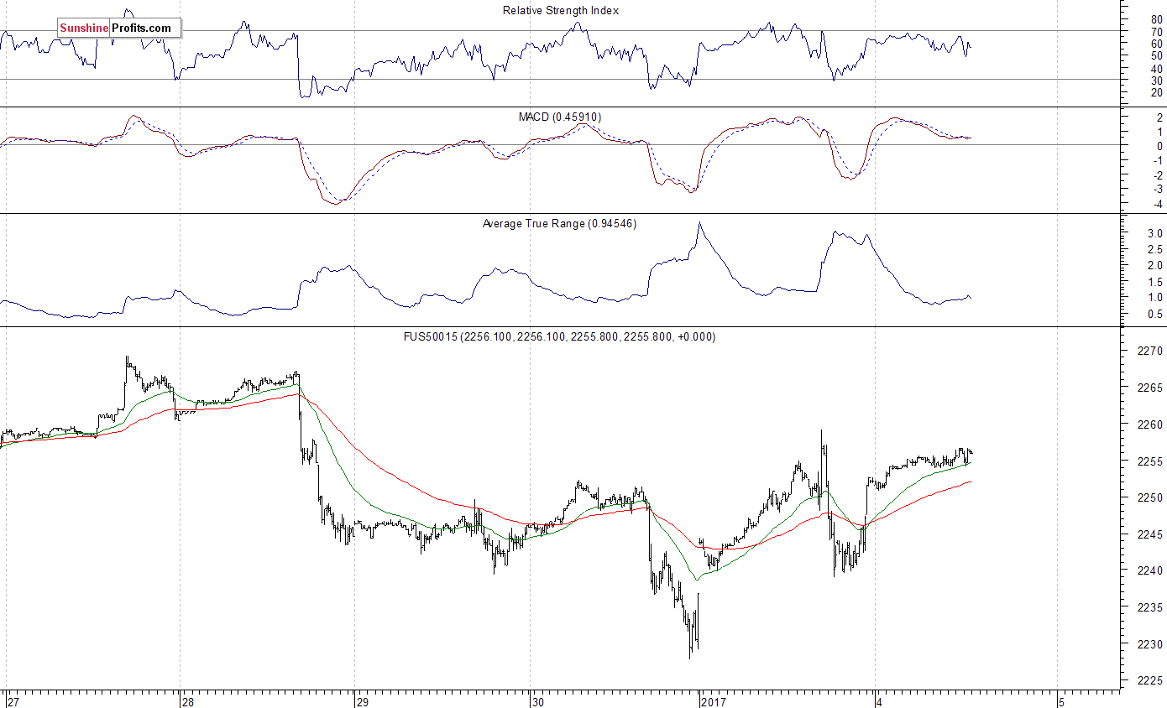Click the 2245 price axis label
Screen dimensions: 1167x708
1151,534
